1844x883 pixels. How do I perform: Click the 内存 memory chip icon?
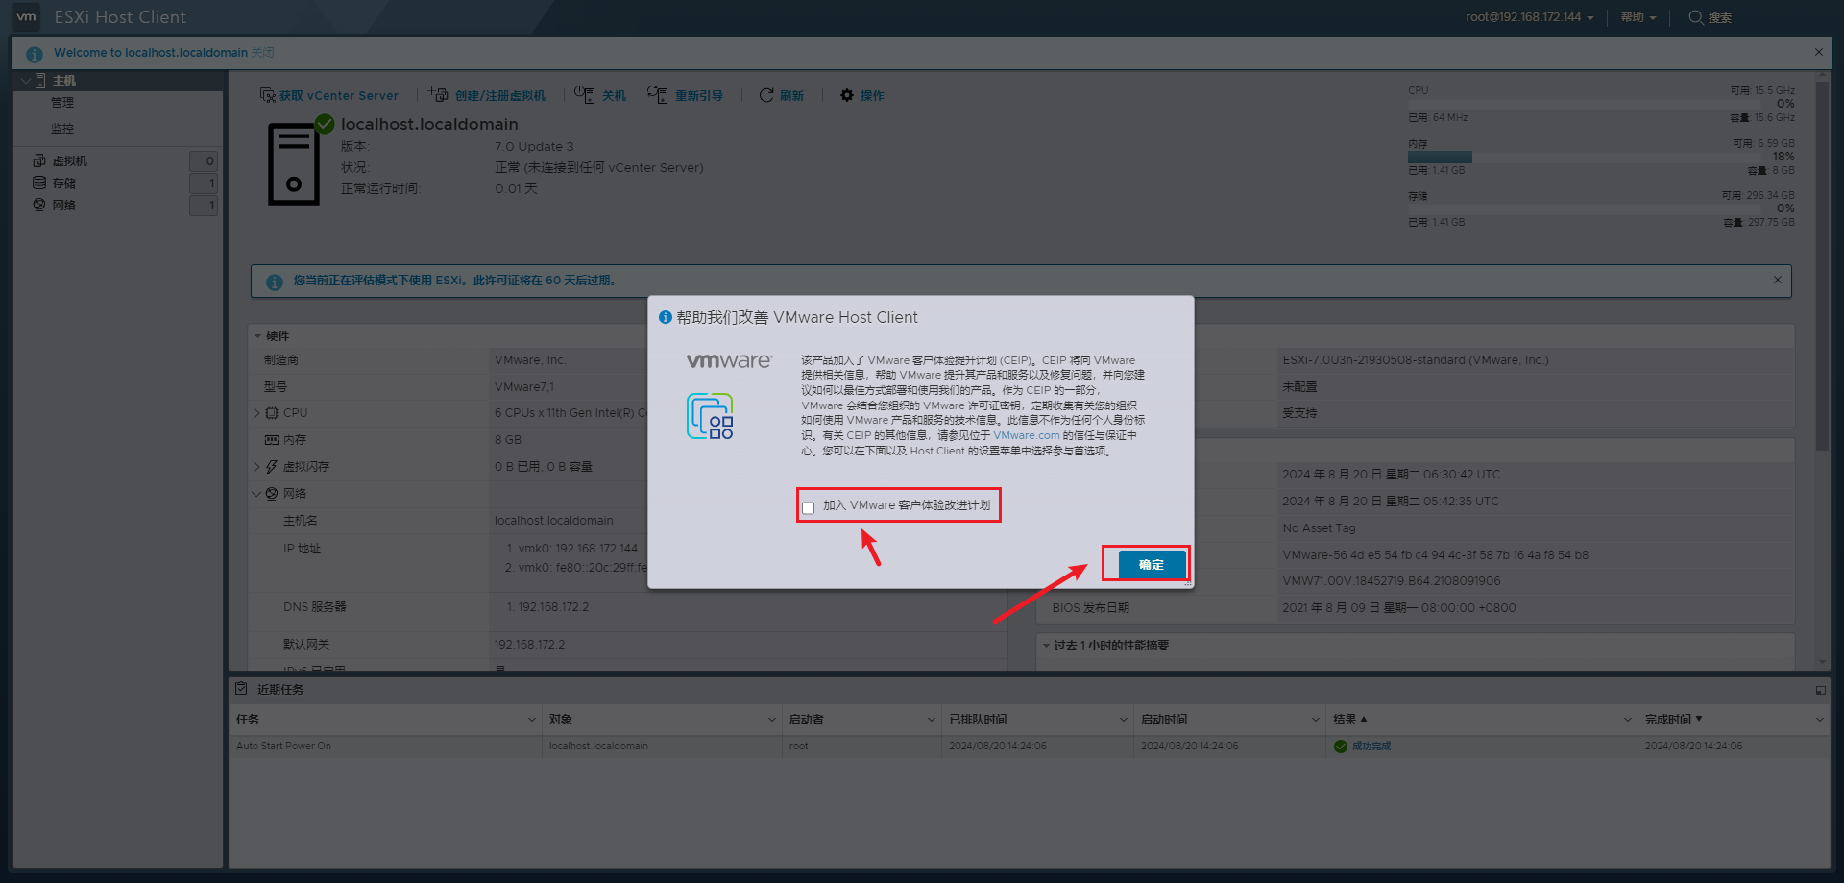272,440
